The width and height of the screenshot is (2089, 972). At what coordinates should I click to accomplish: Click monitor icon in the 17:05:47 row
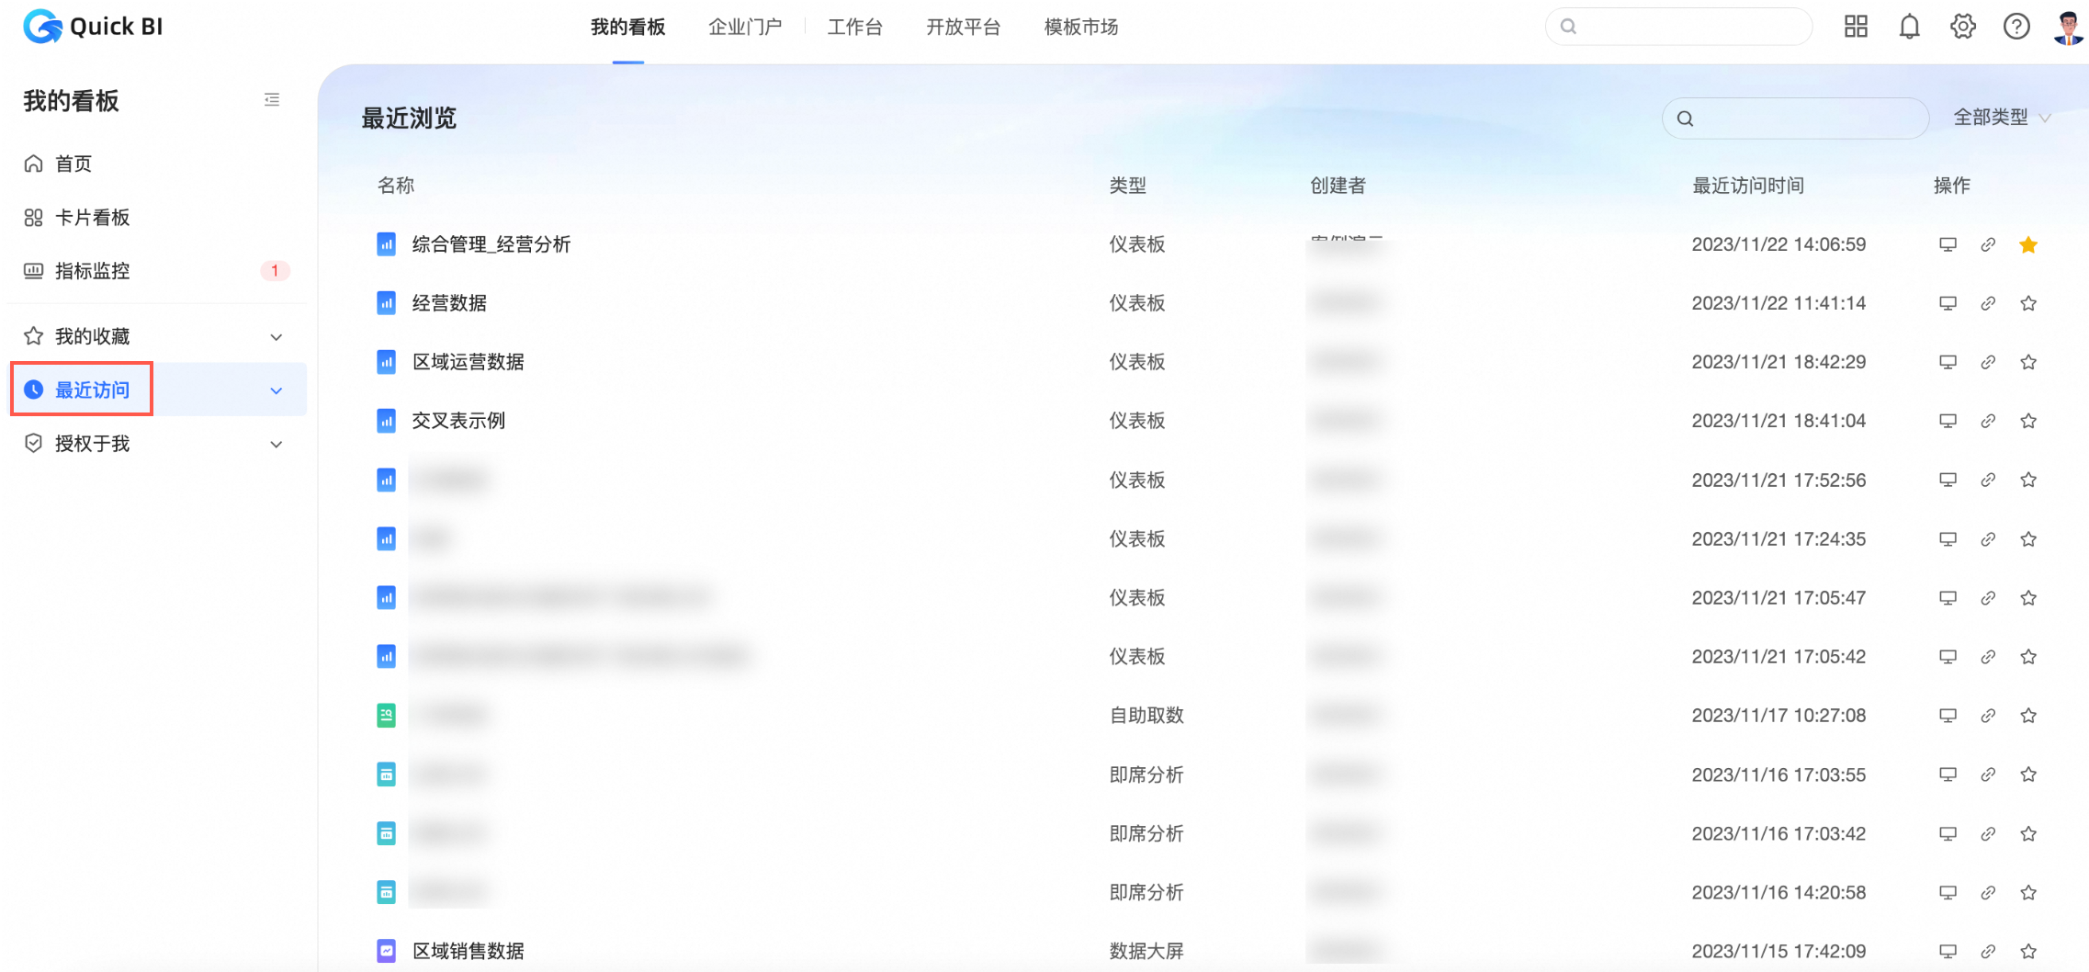point(1948,598)
